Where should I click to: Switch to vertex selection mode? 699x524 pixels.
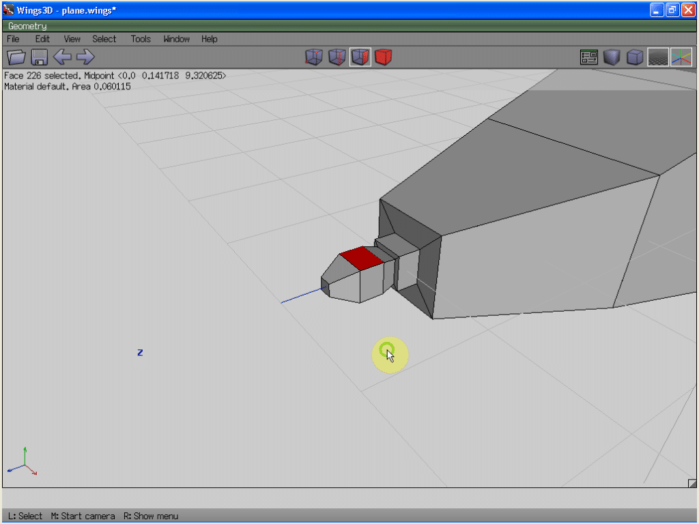point(313,57)
